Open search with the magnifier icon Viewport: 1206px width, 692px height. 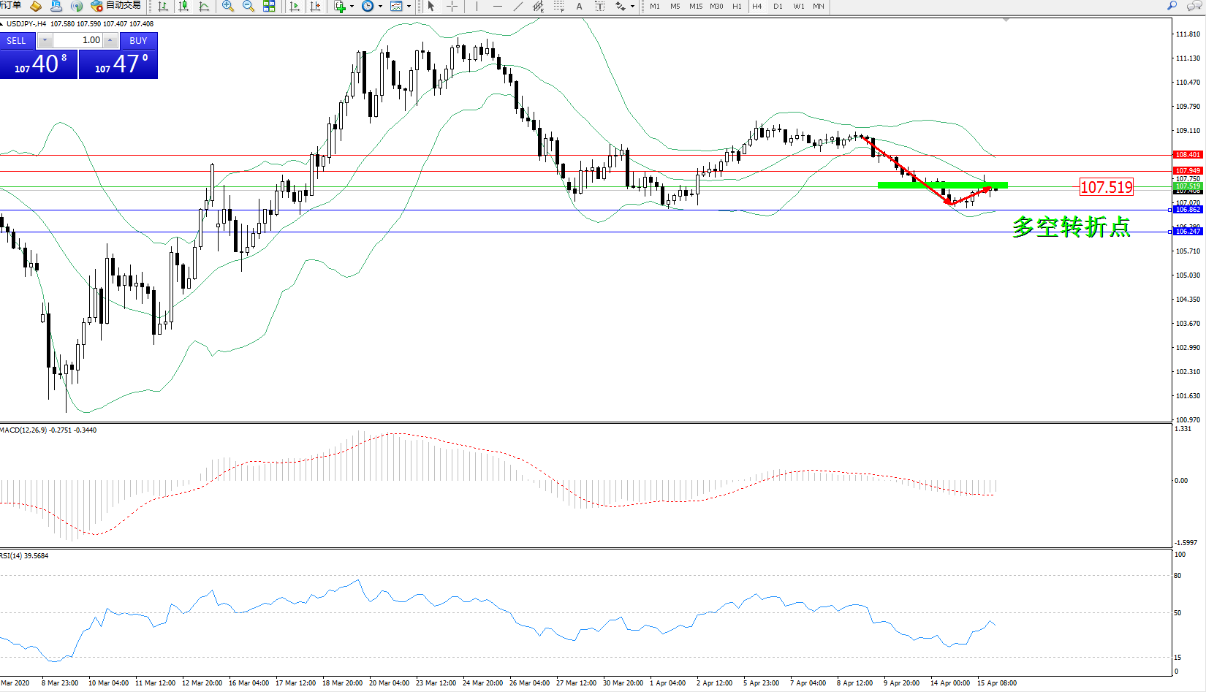pos(1172,6)
